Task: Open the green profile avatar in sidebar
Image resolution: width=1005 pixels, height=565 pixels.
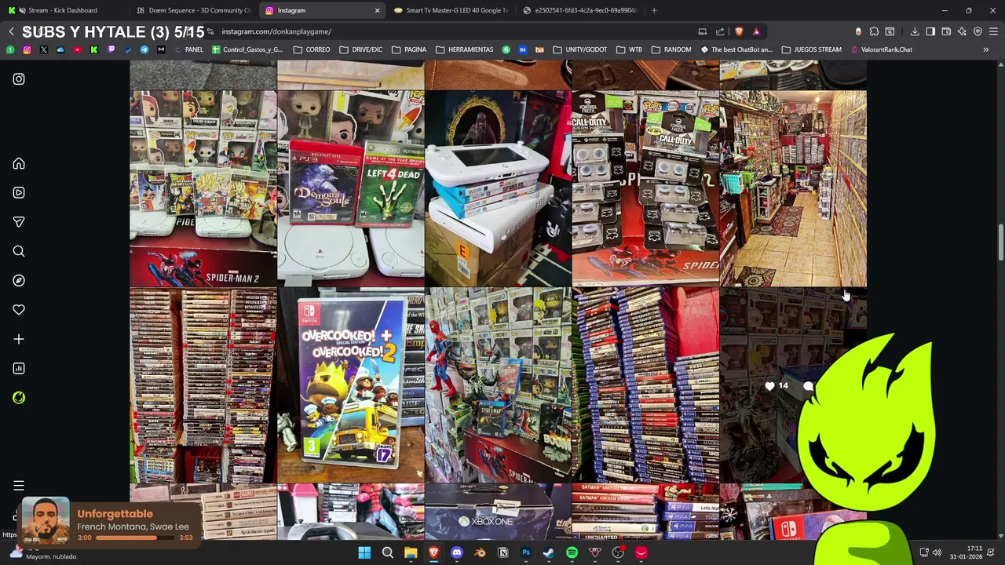Action: point(19,398)
